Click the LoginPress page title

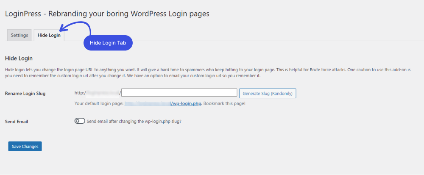(x=107, y=14)
